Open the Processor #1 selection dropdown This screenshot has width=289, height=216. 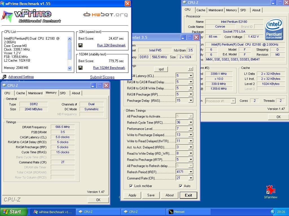pyautogui.click(x=233, y=101)
